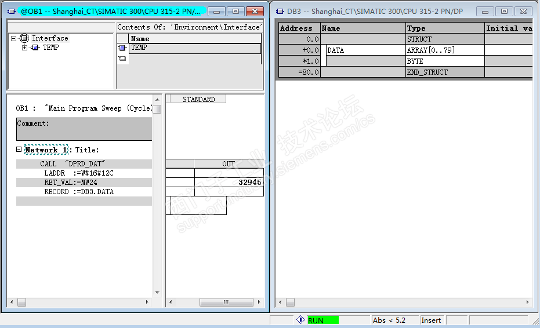Viewport: 540px width, 328px height.
Task: Click right arrow of status pane scrollbar
Action: [x=259, y=302]
